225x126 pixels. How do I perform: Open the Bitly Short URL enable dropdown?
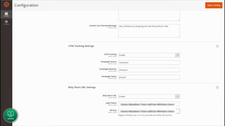(x=149, y=97)
